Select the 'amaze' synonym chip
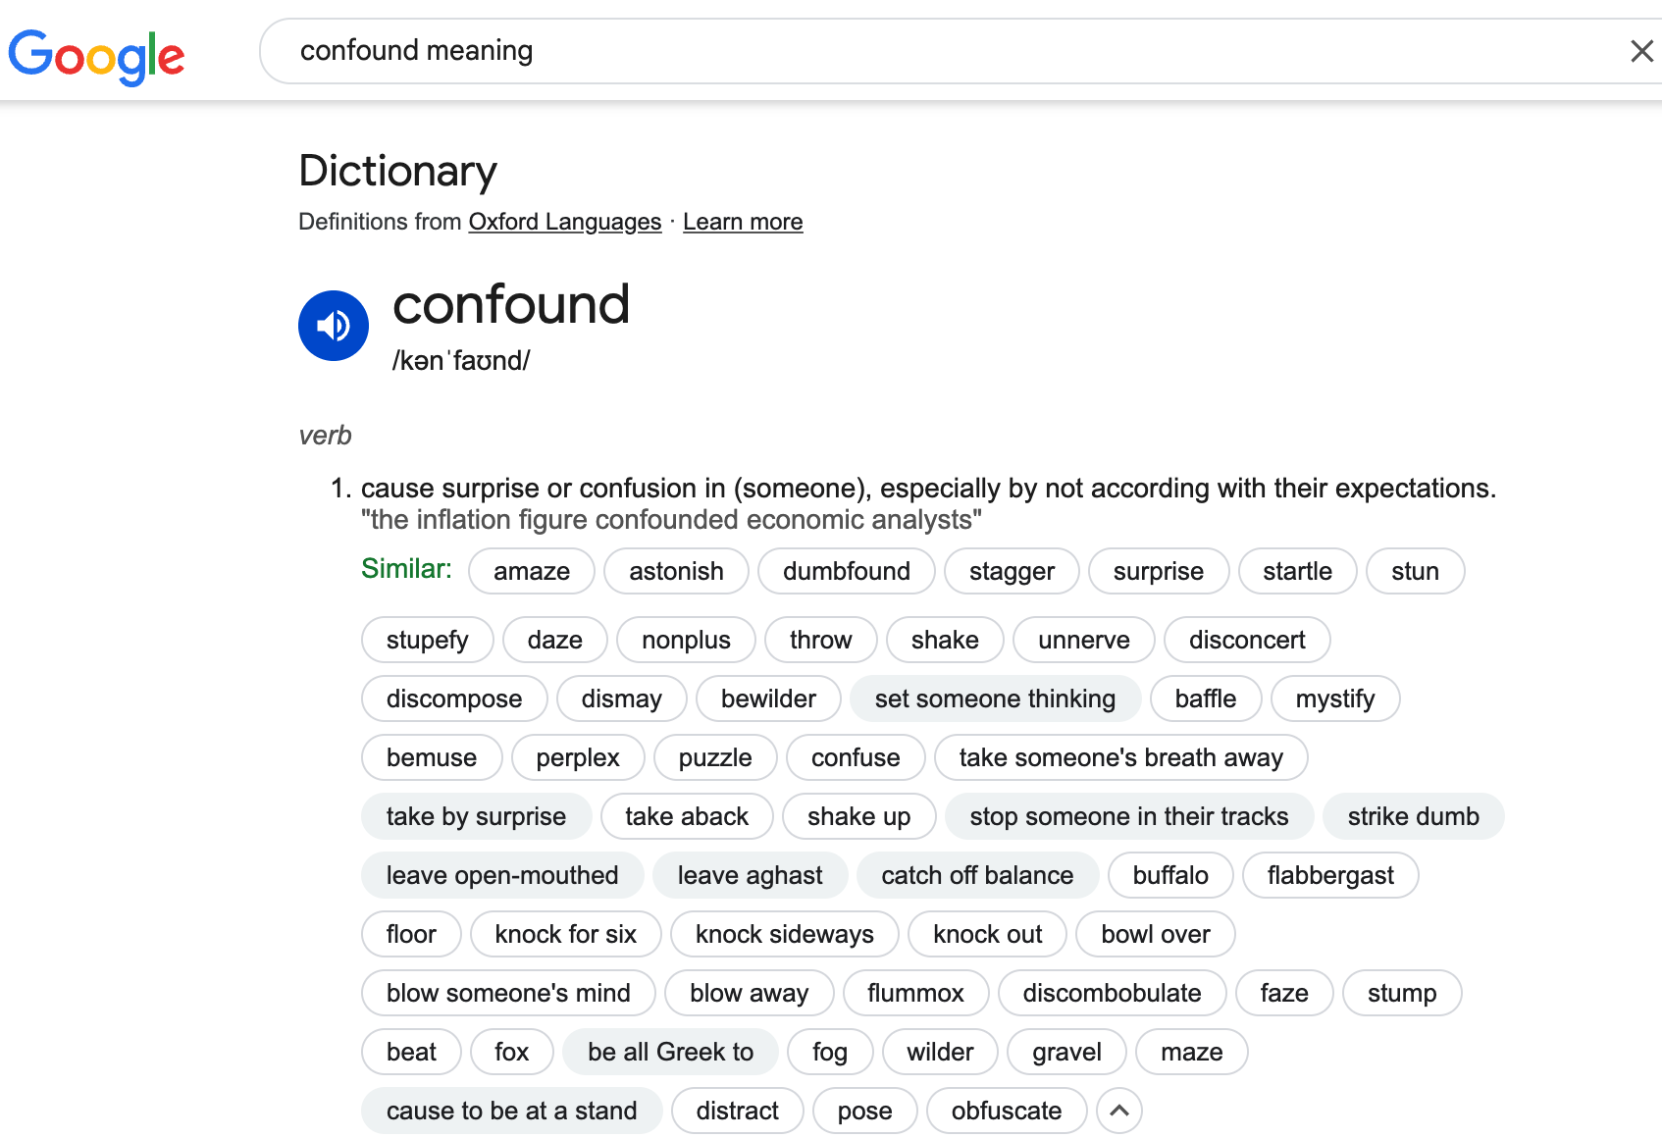Screen dimensions: 1662x1138 pyautogui.click(x=532, y=571)
